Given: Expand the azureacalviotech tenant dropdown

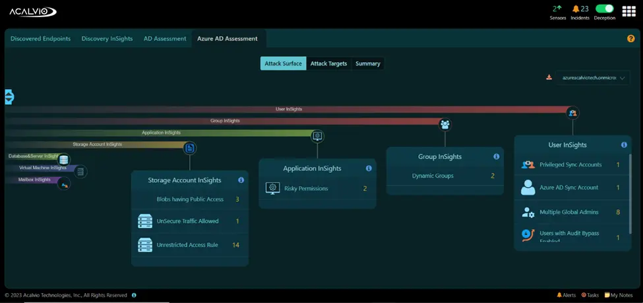Looking at the screenshot, I should (x=593, y=78).
